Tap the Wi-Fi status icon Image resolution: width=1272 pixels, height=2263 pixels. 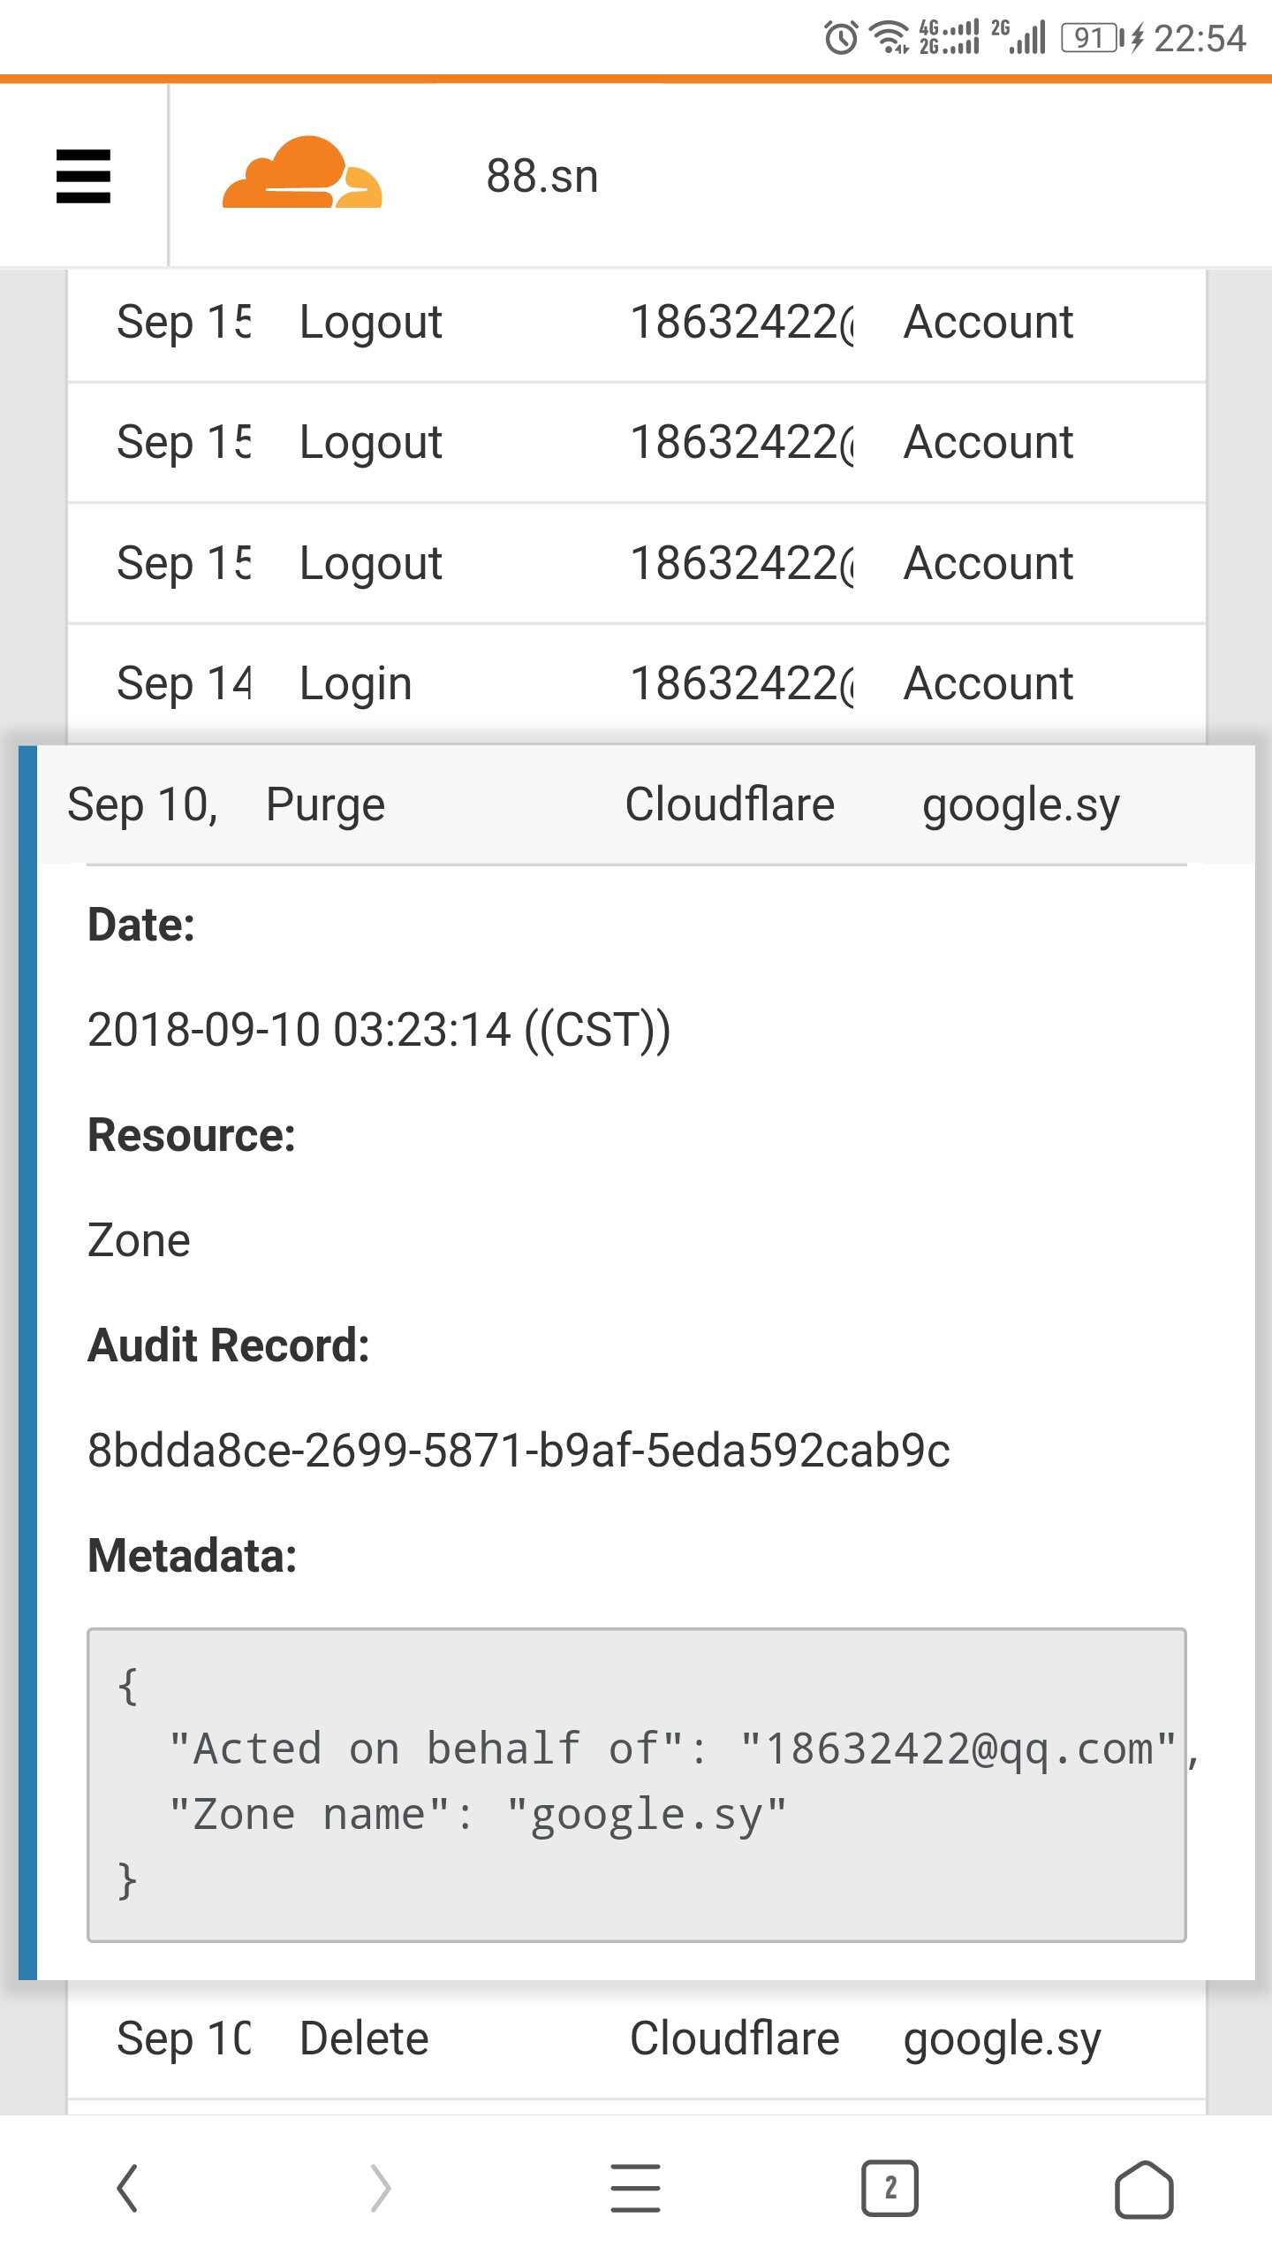coord(890,37)
